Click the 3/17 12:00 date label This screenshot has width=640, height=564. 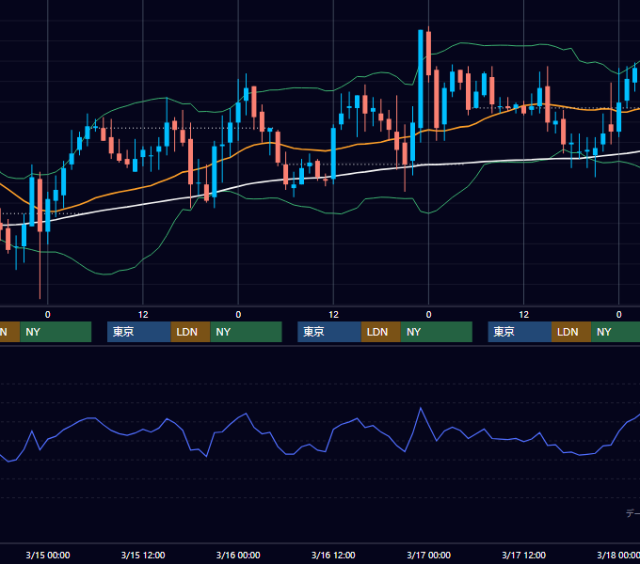pos(523,555)
